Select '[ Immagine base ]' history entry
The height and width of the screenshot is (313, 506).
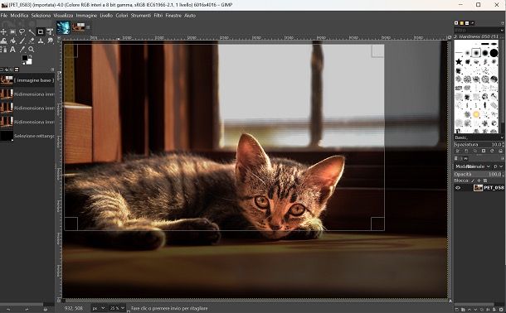coord(27,80)
